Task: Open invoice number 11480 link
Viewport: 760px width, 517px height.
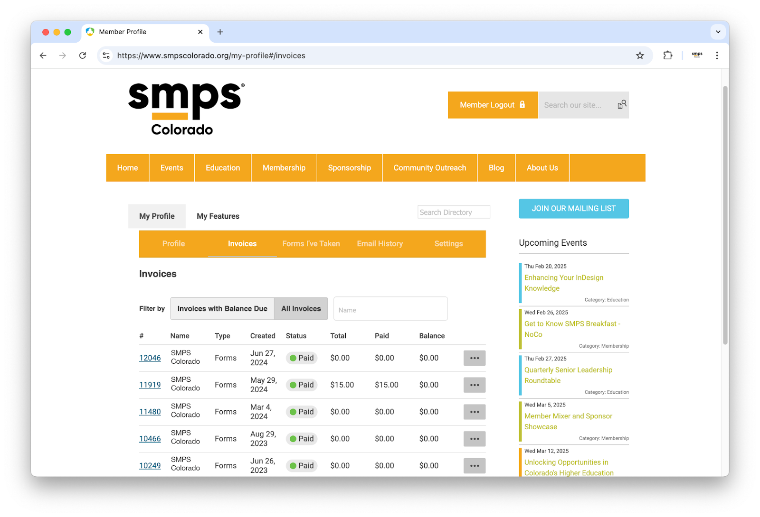Action: (150, 412)
